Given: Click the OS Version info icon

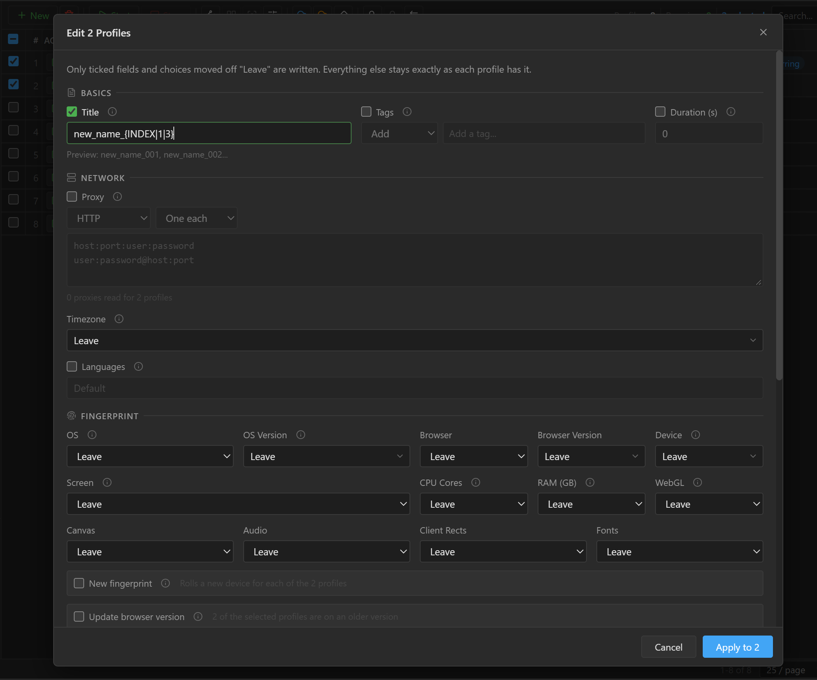Looking at the screenshot, I should 301,435.
